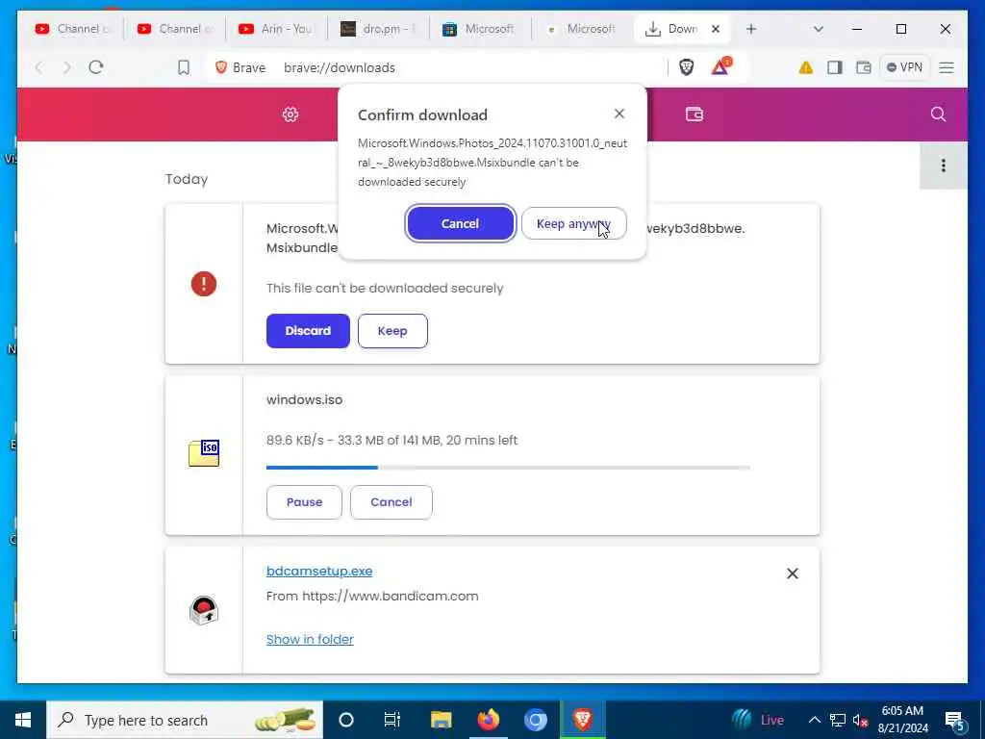Open the taskbar clock showing 6:05 AM
Viewport: 985px width, 739px height.
pos(902,720)
